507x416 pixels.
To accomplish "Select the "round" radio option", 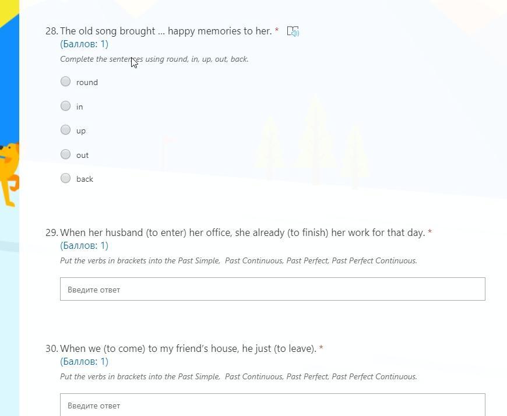I will pos(66,82).
